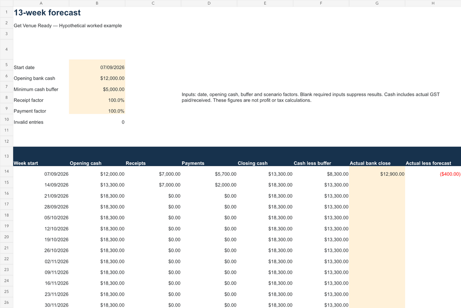
Task: Click the 'Actual less forecast' column heading
Action: point(428,163)
